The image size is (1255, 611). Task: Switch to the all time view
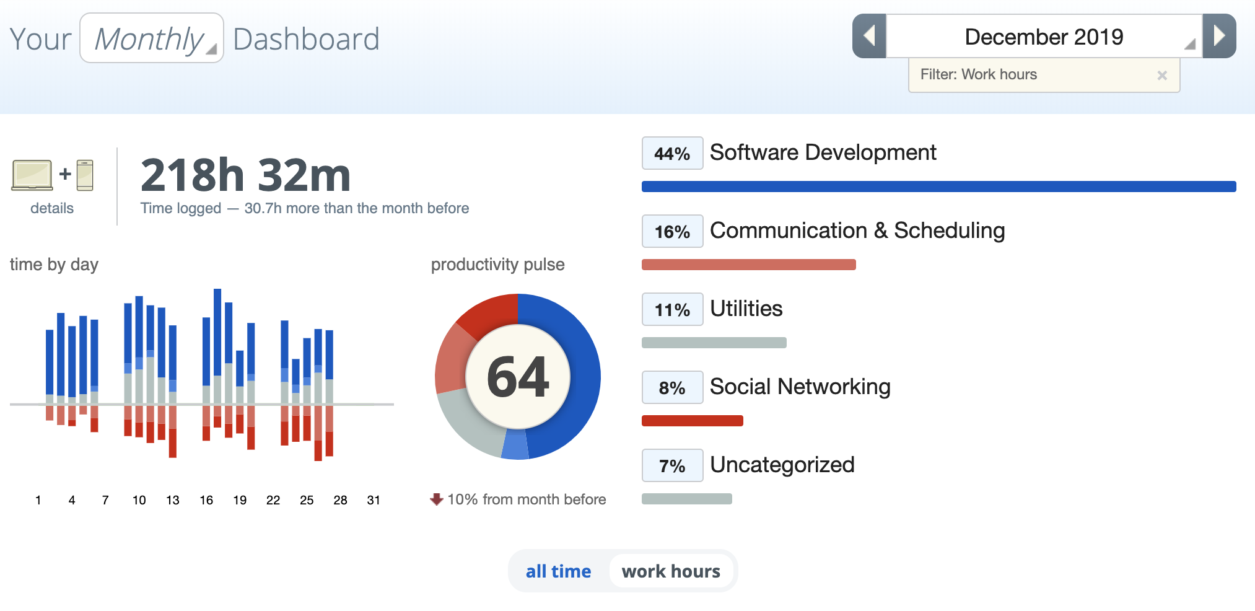click(x=558, y=571)
